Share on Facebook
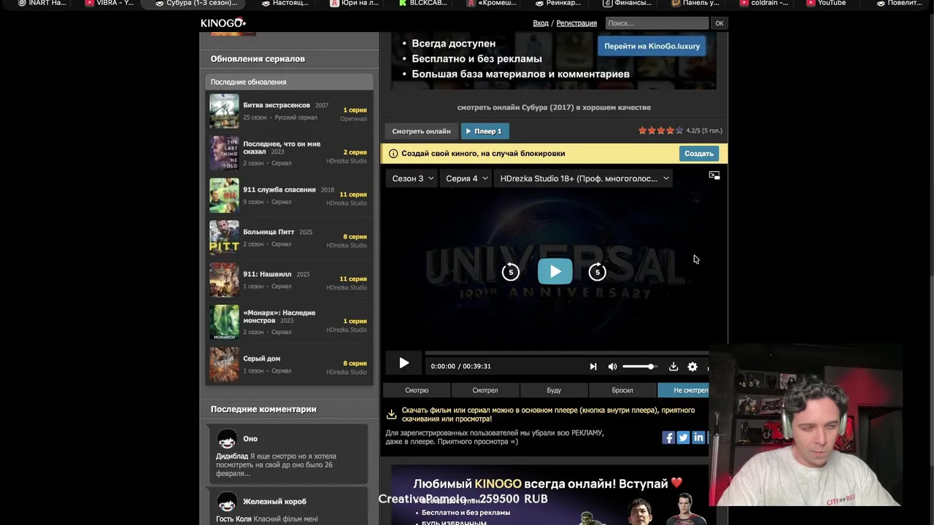Screen dimensions: 934x525 (668, 437)
